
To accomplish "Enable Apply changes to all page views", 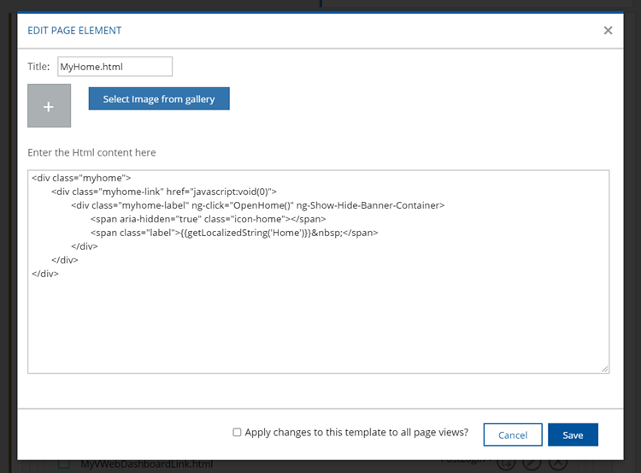I will tap(237, 433).
